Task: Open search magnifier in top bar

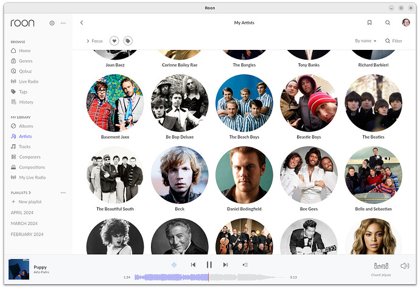Action: (388, 23)
